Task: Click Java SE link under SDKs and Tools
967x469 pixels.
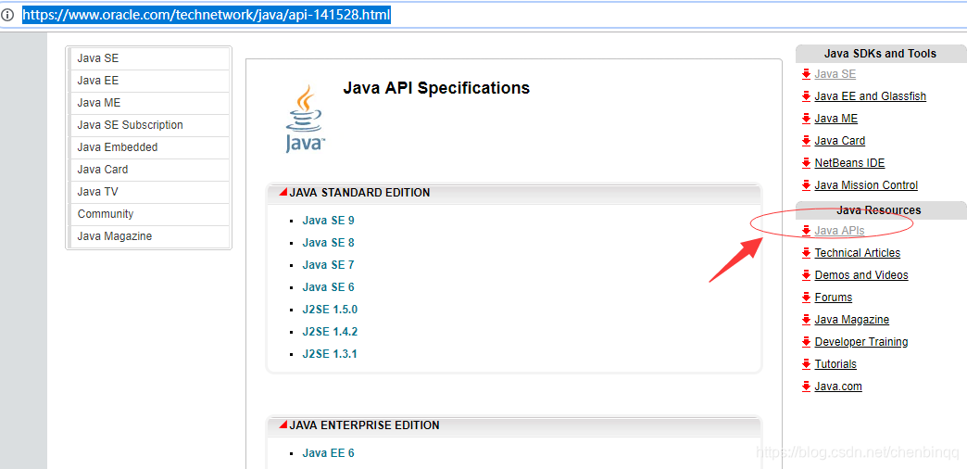Action: click(x=835, y=74)
